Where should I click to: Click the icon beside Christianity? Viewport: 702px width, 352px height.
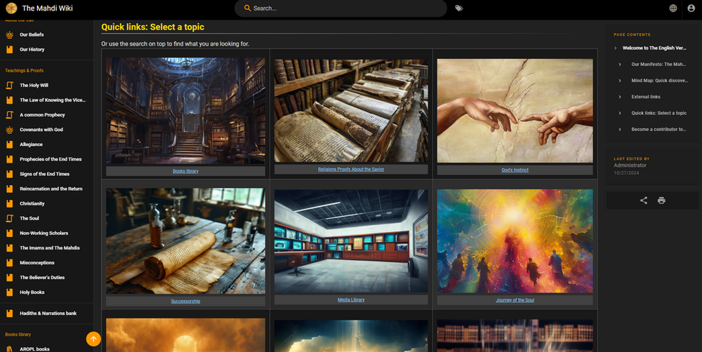9,203
